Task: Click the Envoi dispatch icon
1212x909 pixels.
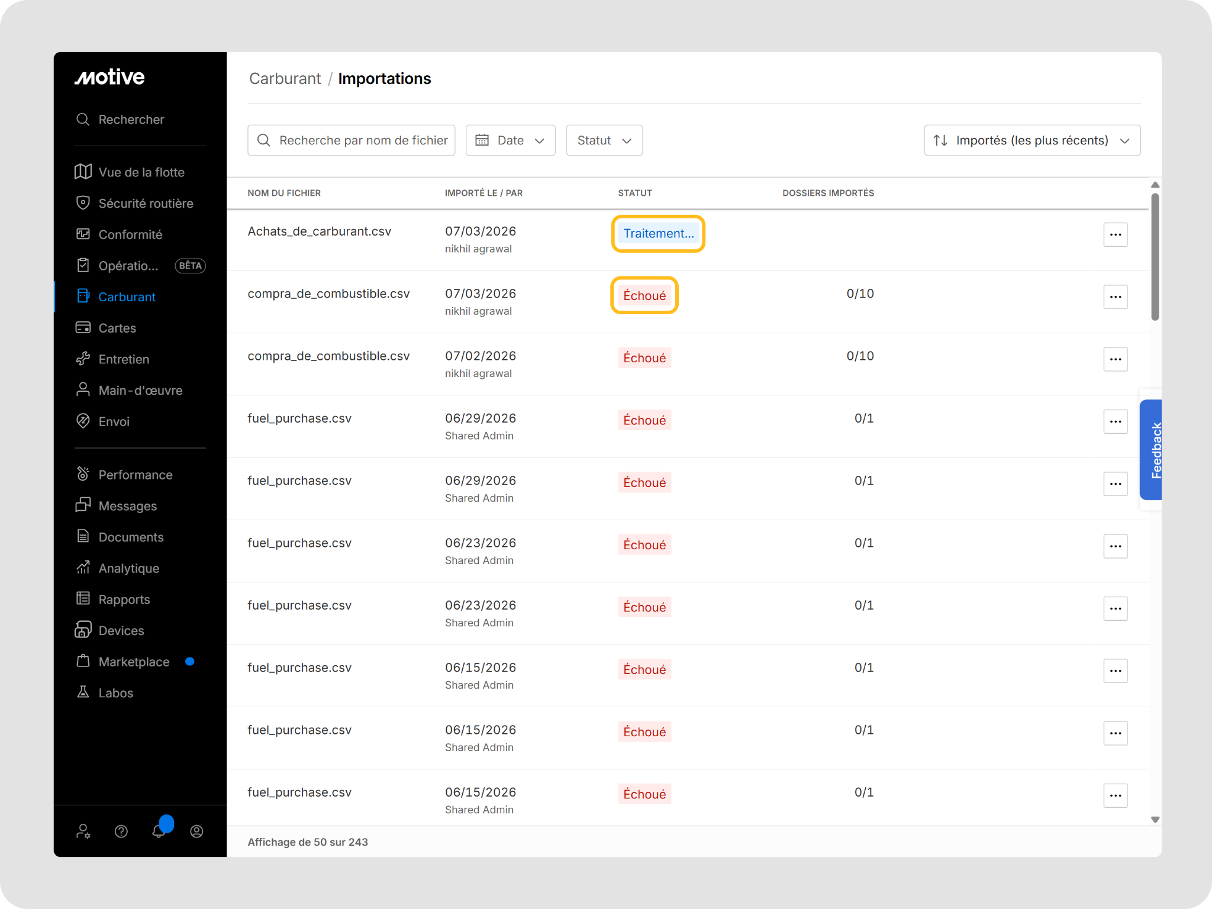Action: click(83, 421)
